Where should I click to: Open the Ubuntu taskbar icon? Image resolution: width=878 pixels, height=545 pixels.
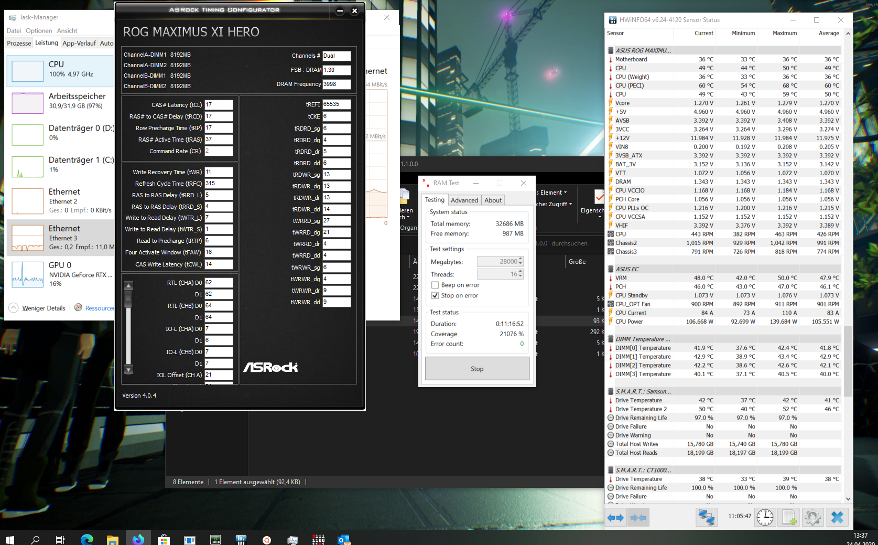coord(267,540)
